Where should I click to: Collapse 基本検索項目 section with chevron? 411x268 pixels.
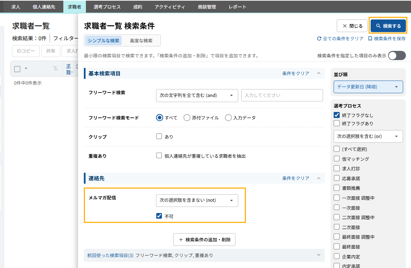click(x=319, y=73)
